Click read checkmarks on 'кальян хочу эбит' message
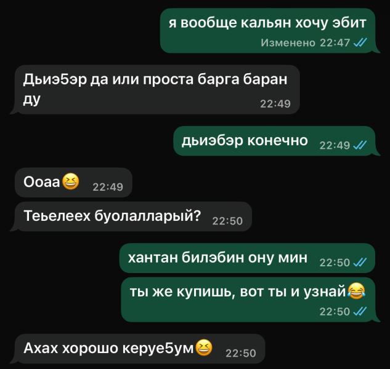Screen dimensions: 390x369 tap(360, 42)
